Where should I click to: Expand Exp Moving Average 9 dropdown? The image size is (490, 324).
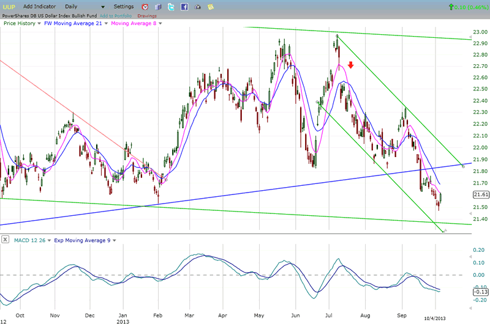point(114,240)
